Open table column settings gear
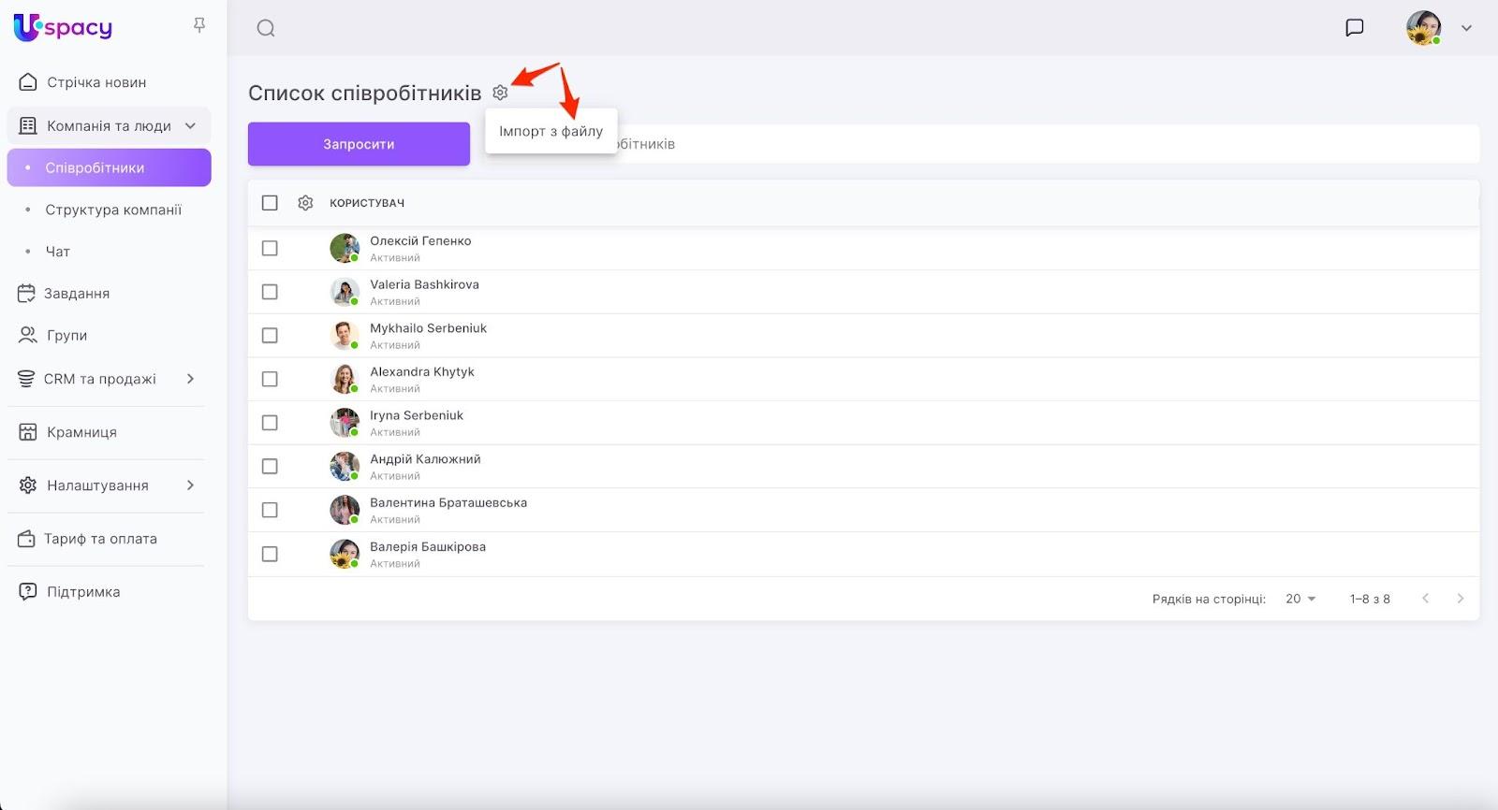This screenshot has height=810, width=1498. [305, 203]
